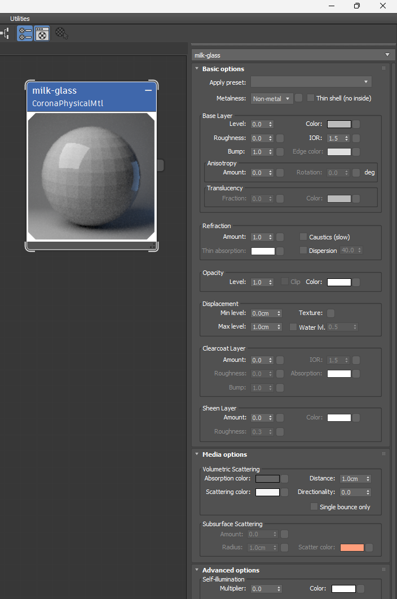
Task: Click the Displacement Texture map button
Action: tap(330, 313)
